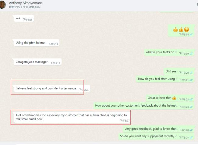This screenshot has height=145, width=198.
Task: Click read ticks on 'So do you want any supplyment'
Action: point(191,137)
